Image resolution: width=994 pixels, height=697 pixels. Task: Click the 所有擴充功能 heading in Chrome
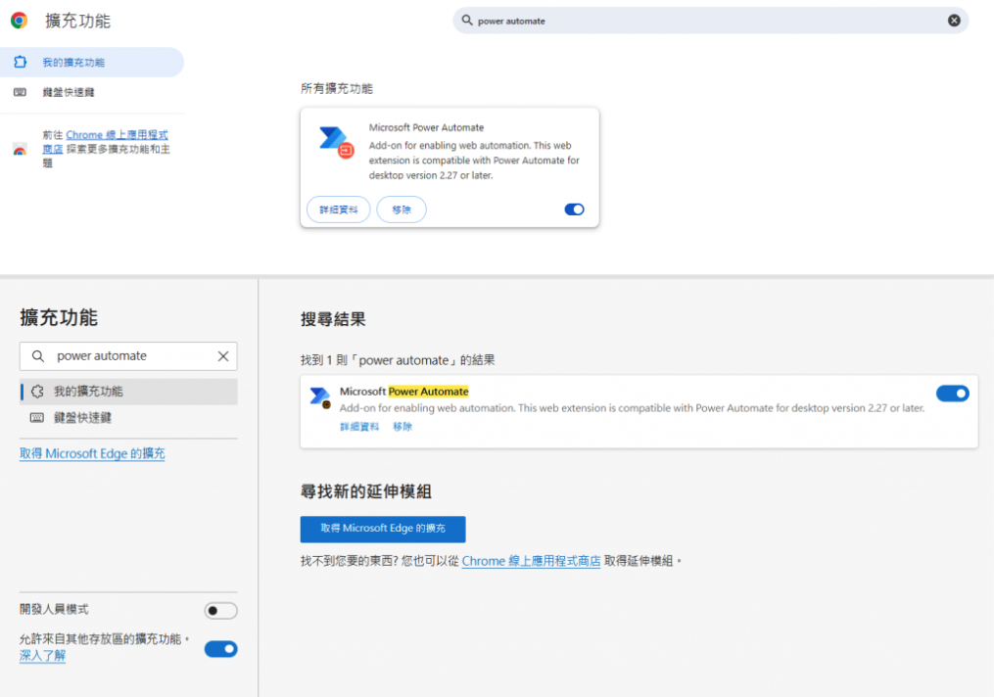337,89
